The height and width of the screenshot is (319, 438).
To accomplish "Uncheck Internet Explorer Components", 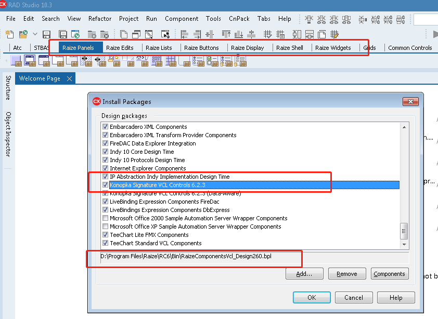I will click(x=105, y=168).
